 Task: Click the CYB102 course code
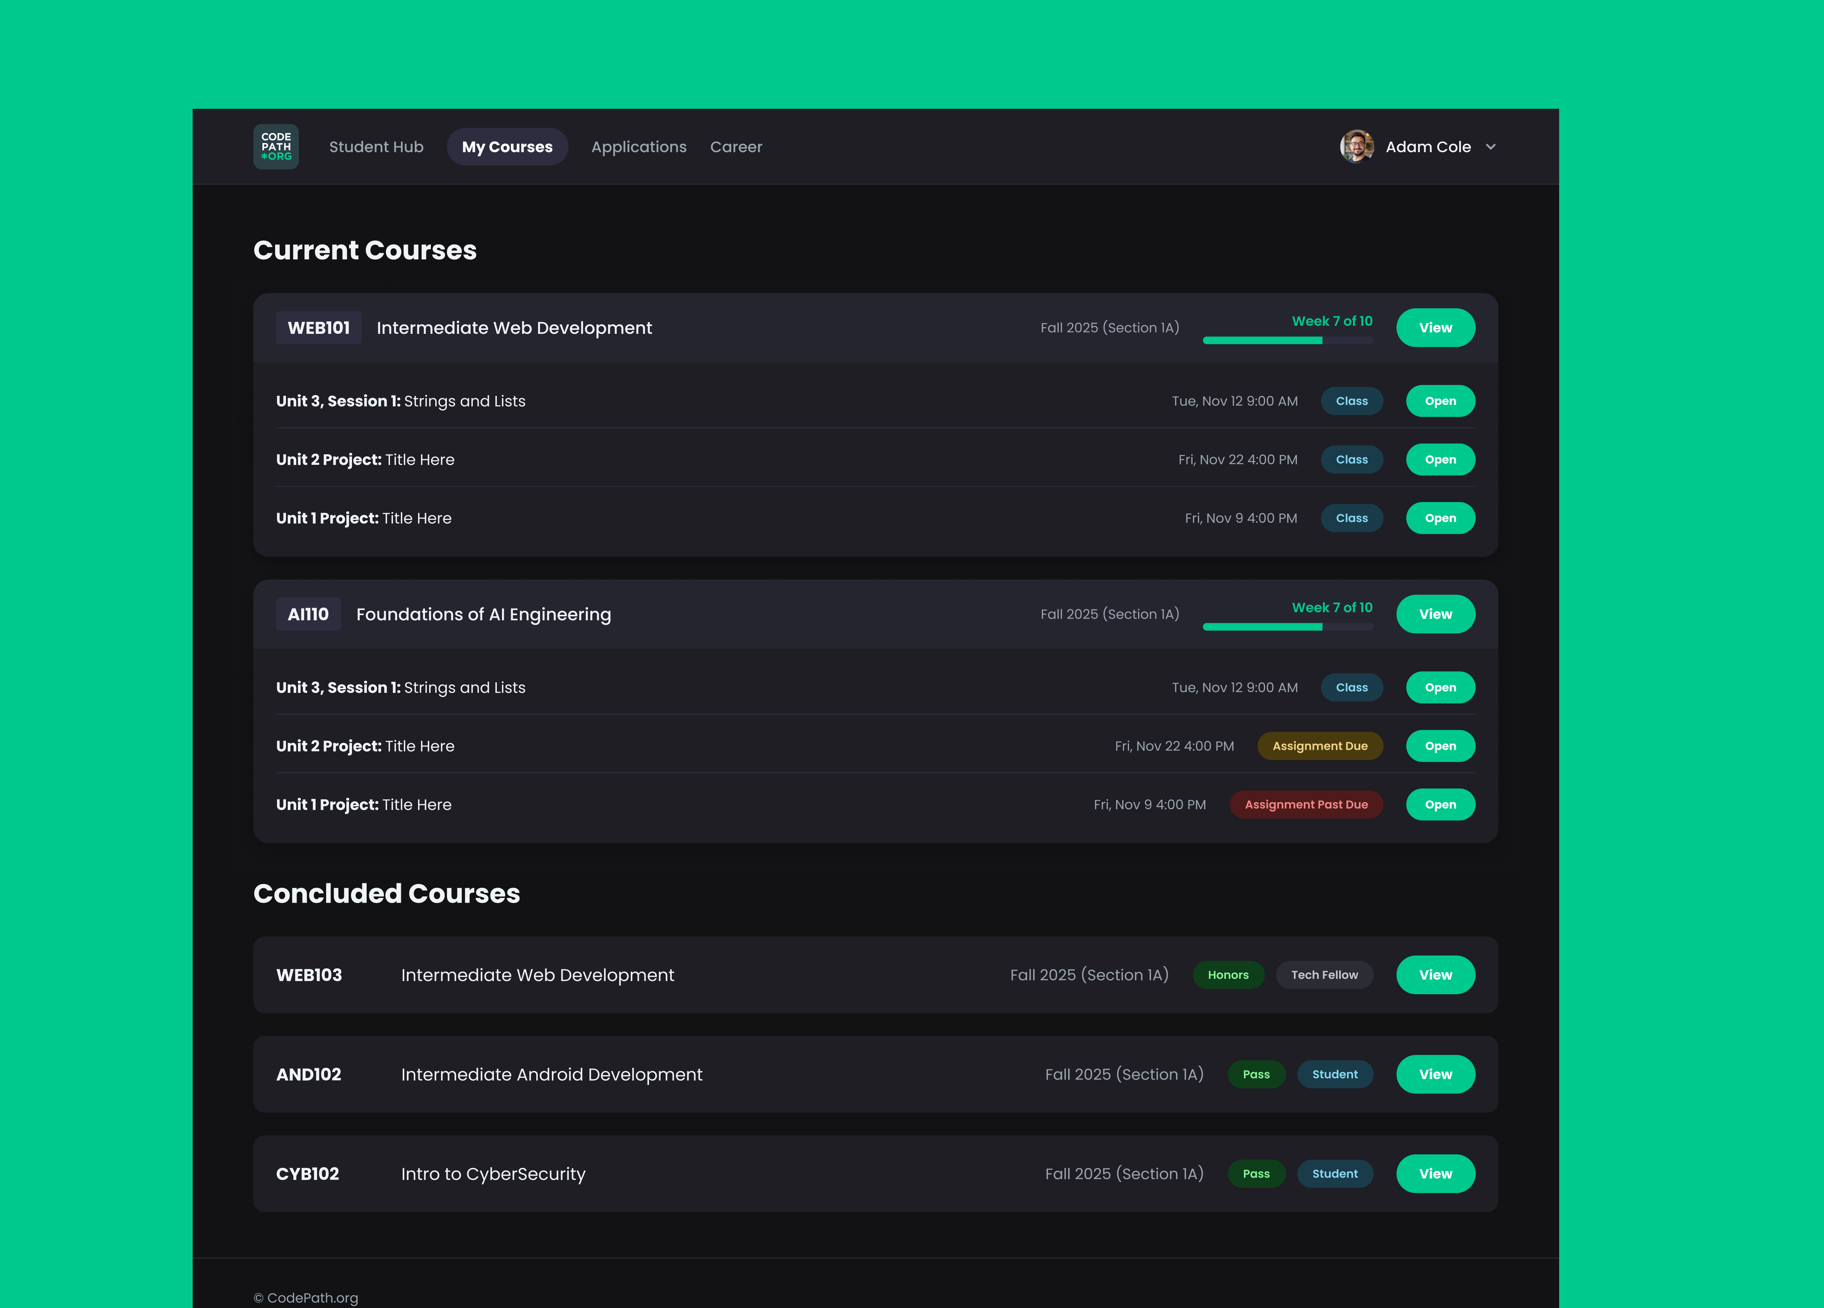point(307,1174)
